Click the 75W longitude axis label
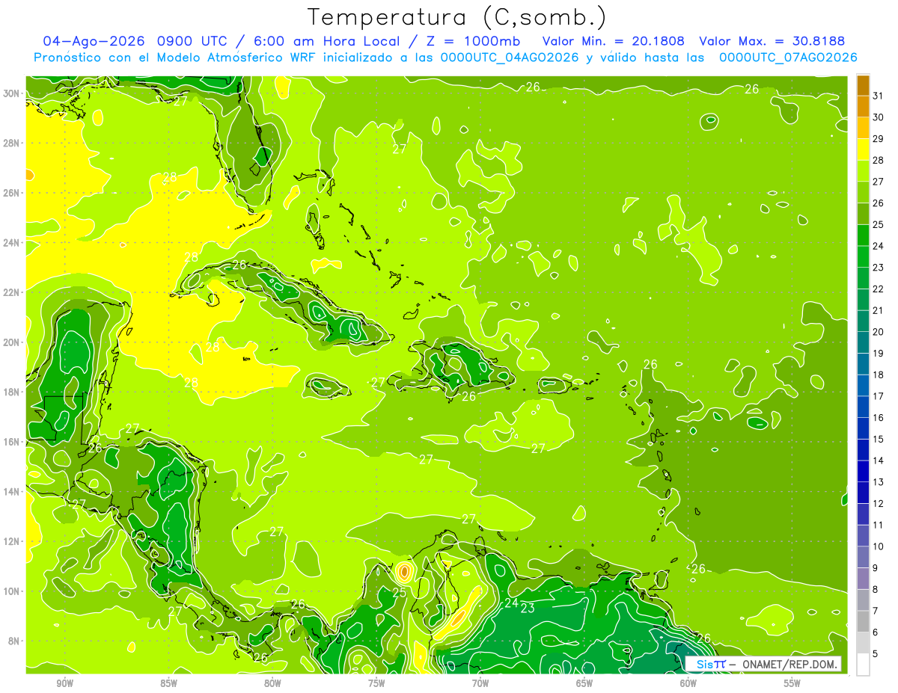The width and height of the screenshot is (898, 693). [x=376, y=683]
